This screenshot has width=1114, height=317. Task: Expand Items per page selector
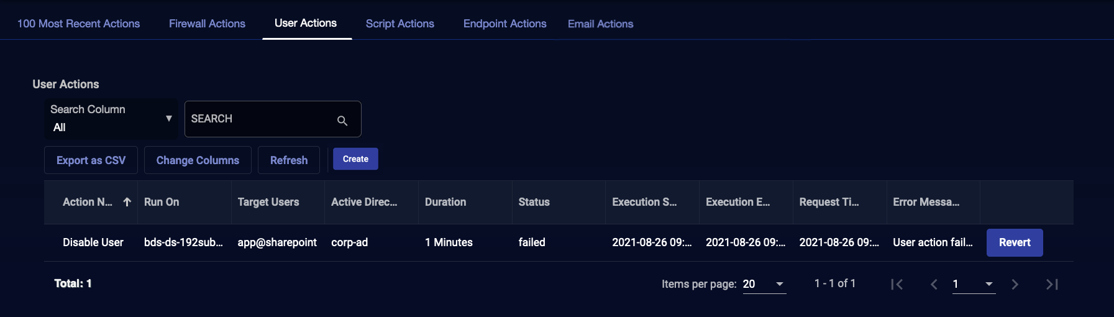tap(764, 284)
